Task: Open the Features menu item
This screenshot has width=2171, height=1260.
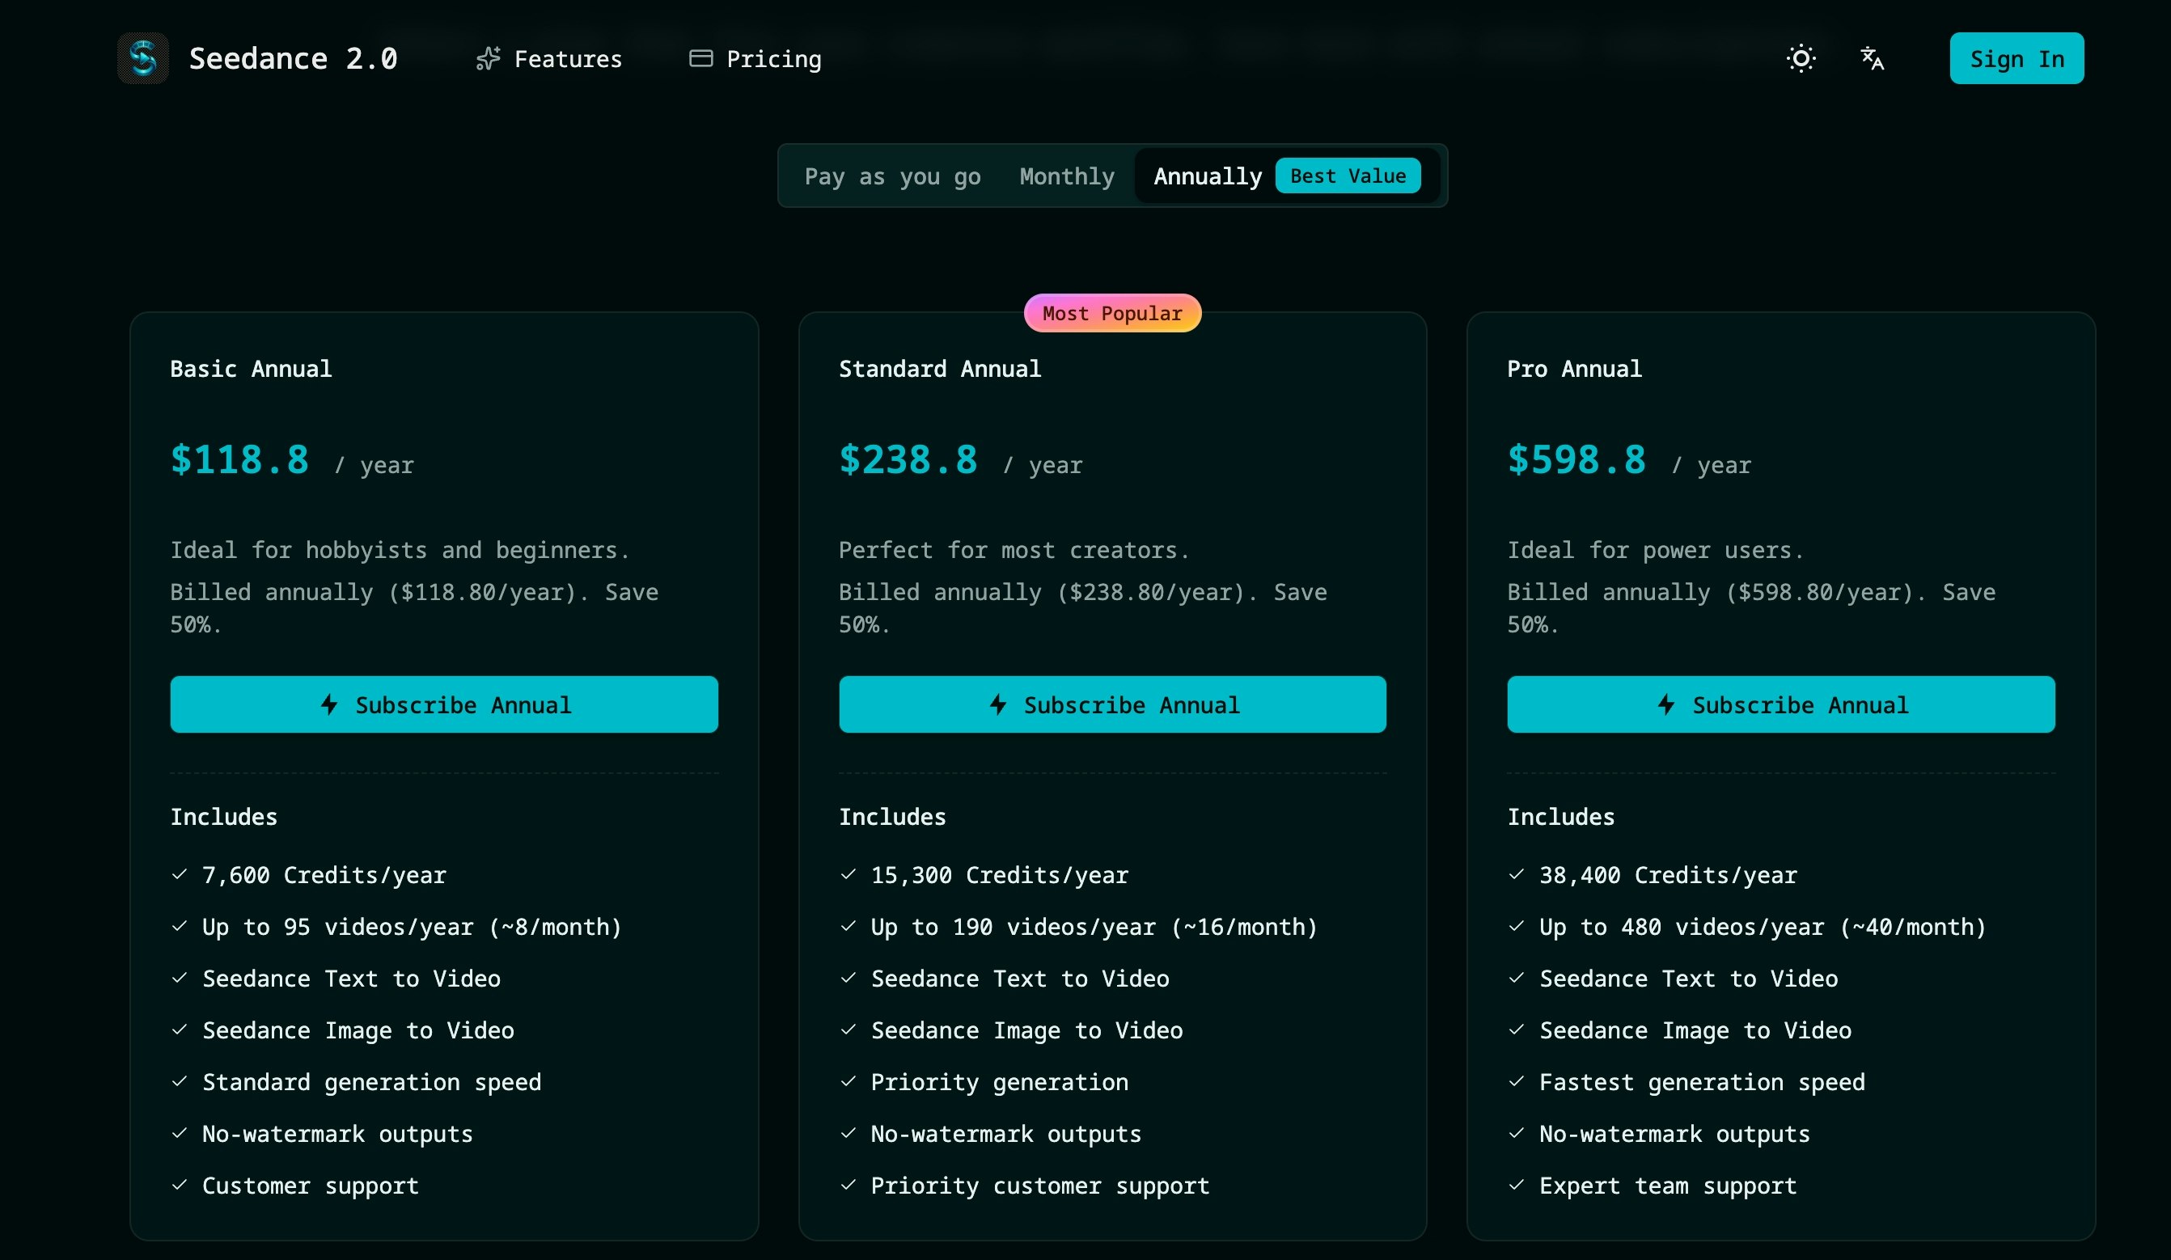Action: point(569,58)
